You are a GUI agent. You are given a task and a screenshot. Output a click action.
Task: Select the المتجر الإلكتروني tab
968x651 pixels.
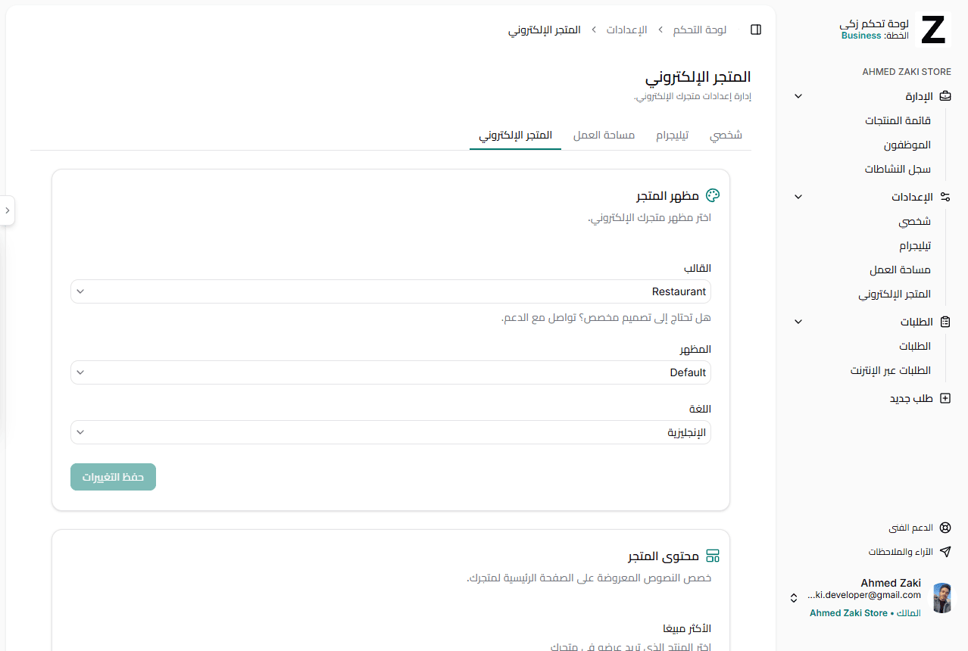[515, 135]
